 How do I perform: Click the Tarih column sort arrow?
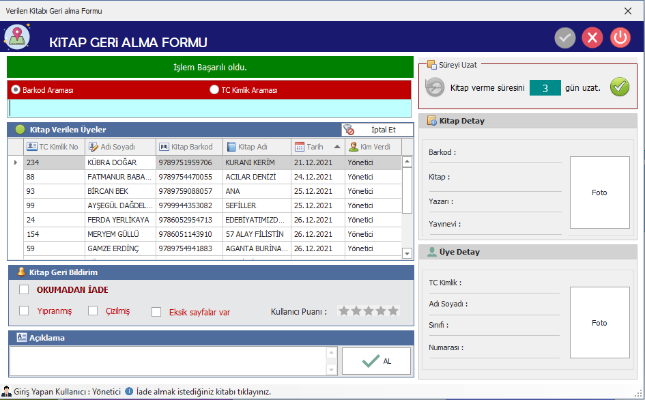(337, 147)
